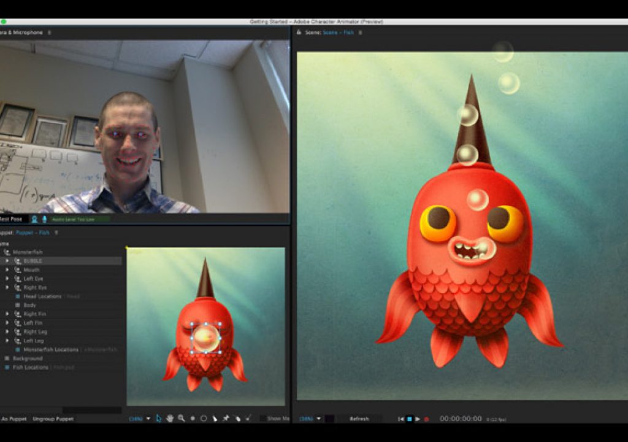Click the selected bubble in Puppet preview
This screenshot has height=442, width=628.
[x=206, y=339]
